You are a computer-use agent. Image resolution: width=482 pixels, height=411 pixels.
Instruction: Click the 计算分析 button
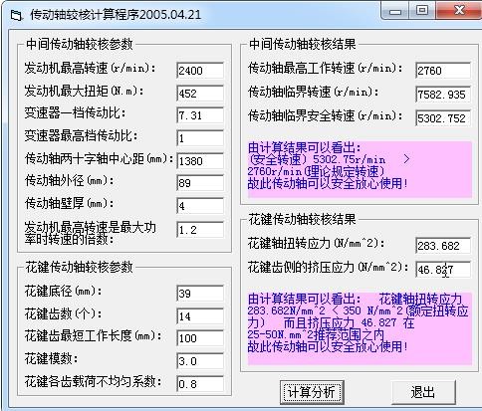pyautogui.click(x=312, y=392)
